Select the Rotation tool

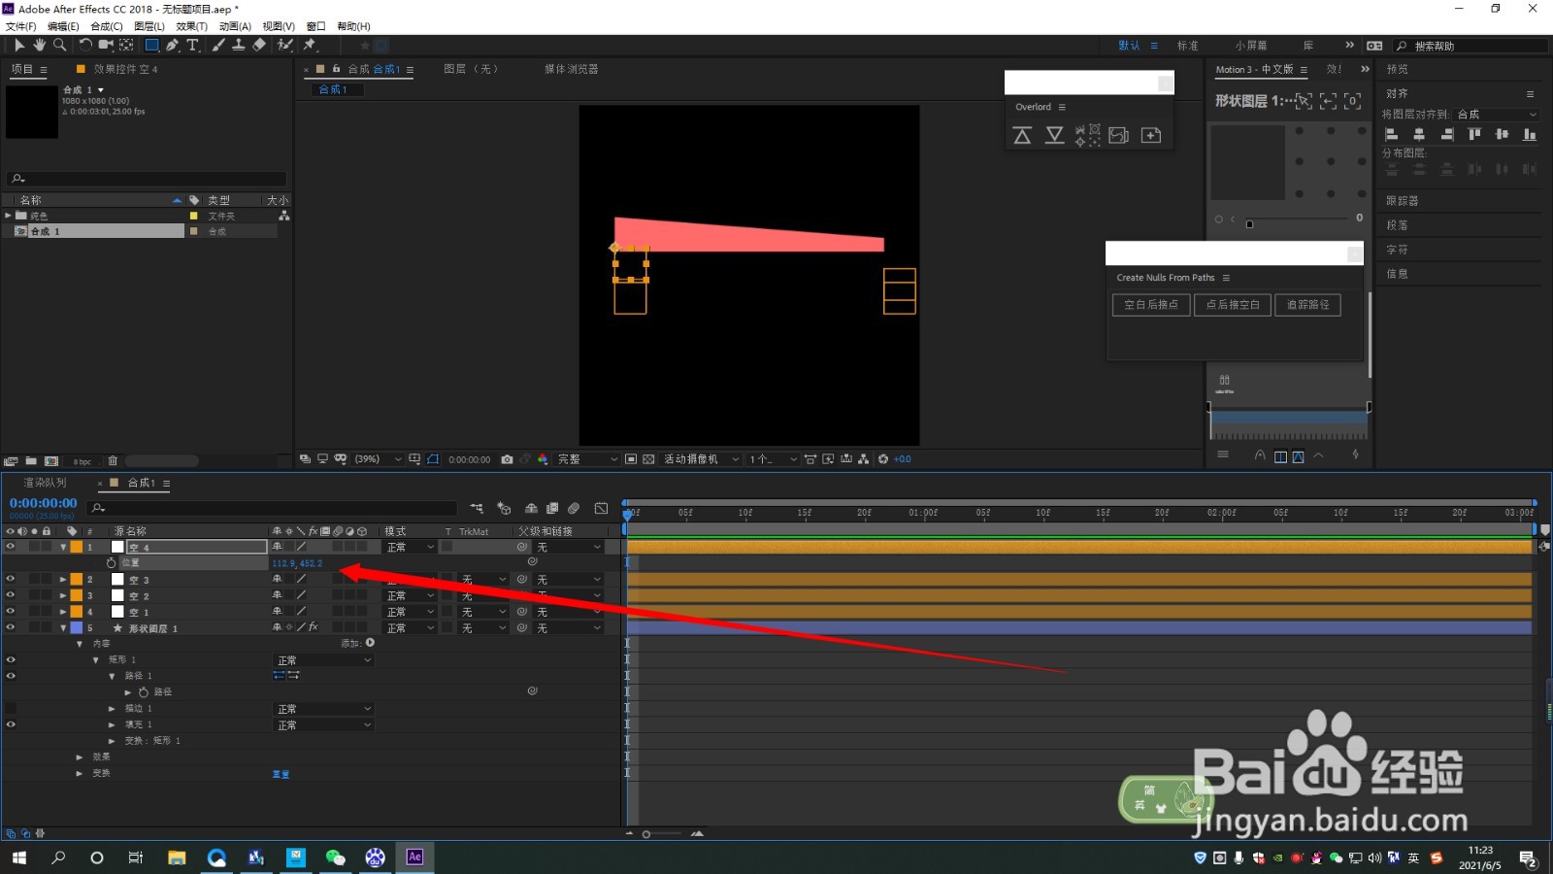tap(85, 45)
